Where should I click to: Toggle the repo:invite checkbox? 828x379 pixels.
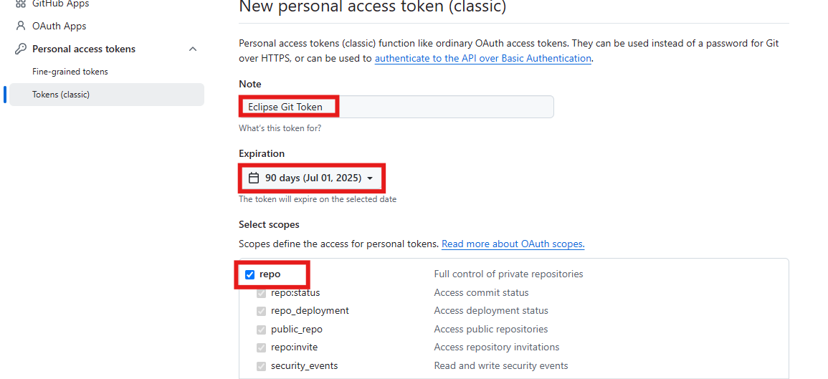click(x=261, y=347)
